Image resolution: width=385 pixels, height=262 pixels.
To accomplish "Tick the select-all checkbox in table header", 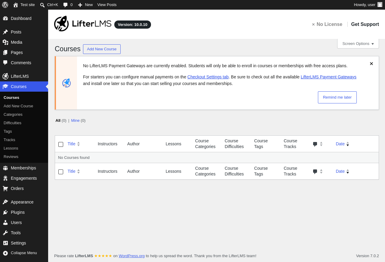I will (x=61, y=144).
